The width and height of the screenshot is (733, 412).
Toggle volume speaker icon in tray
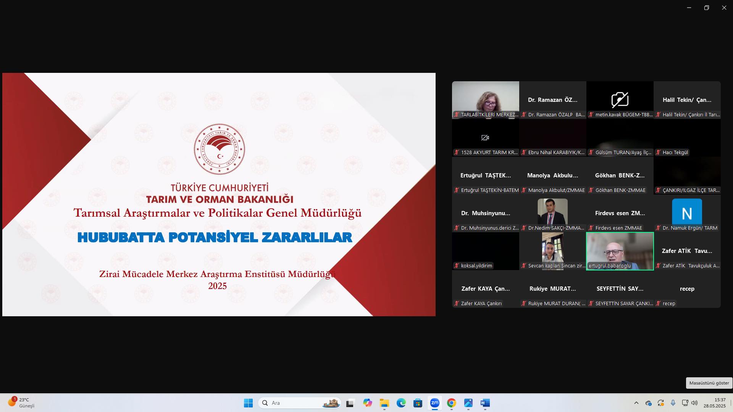click(x=694, y=403)
